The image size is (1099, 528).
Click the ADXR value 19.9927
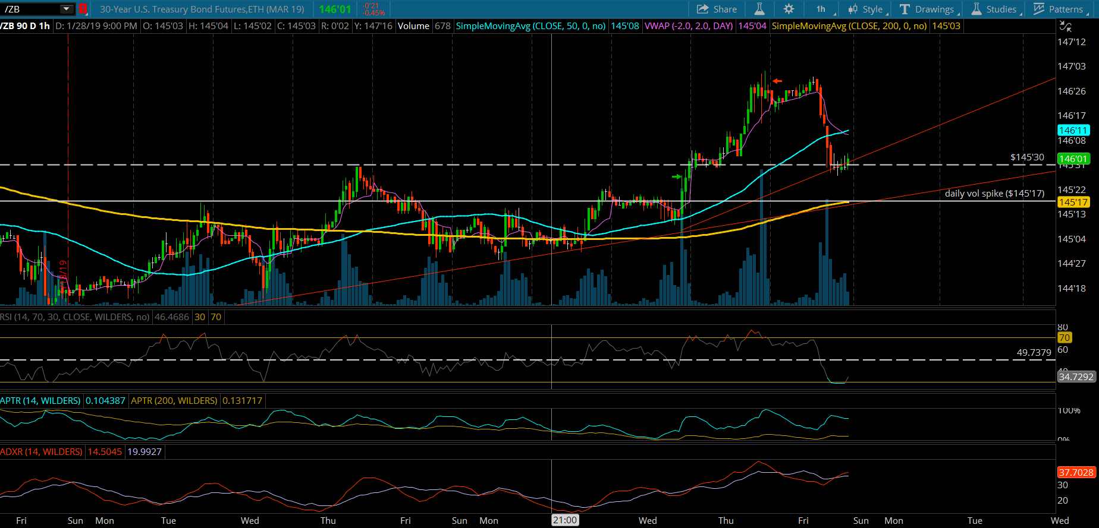145,452
